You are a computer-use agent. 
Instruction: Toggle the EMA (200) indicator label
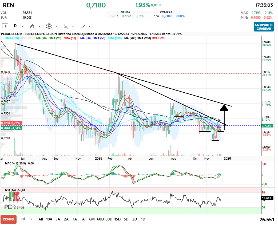tap(129, 38)
